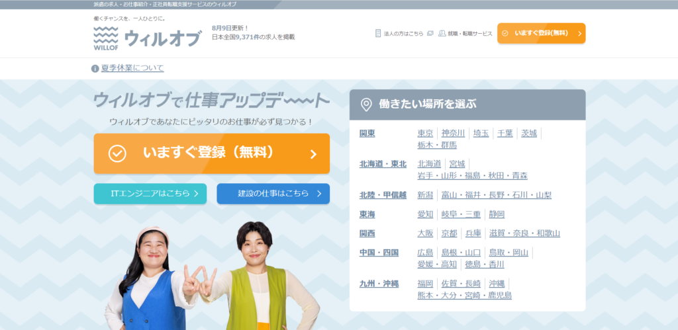Choose 富山・福井・長野・石川・山梨 link
The image size is (678, 330).
(497, 195)
